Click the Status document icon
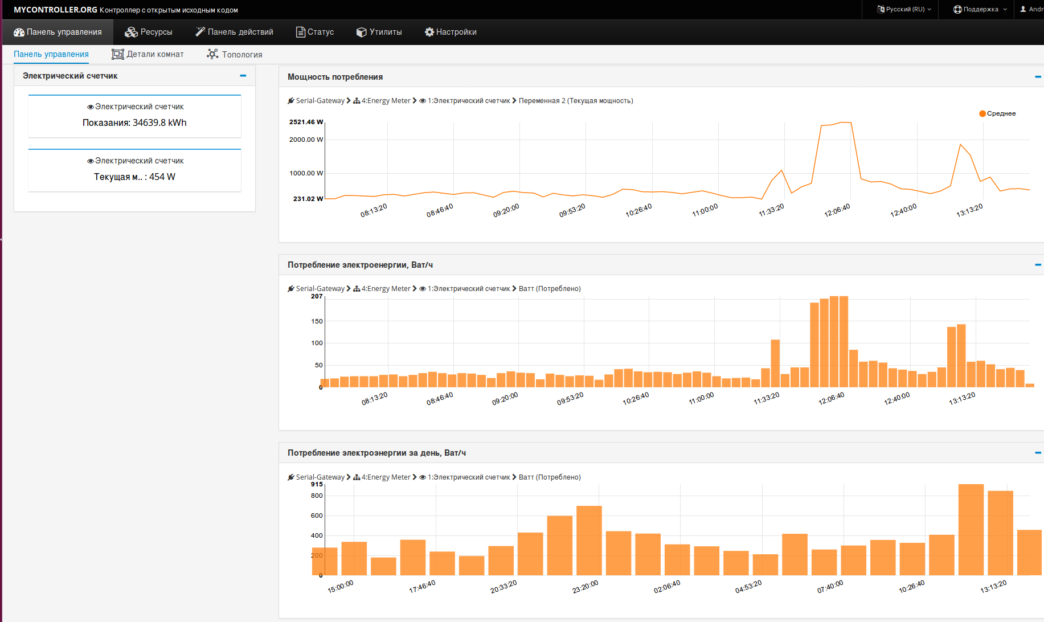The width and height of the screenshot is (1044, 622). 300,32
